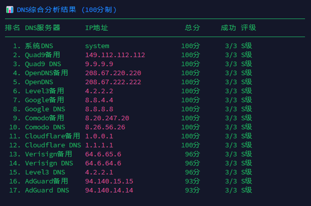The image size is (311, 206).
Task: Click the '96分' score for Level3 DNS
Action: pyautogui.click(x=192, y=172)
